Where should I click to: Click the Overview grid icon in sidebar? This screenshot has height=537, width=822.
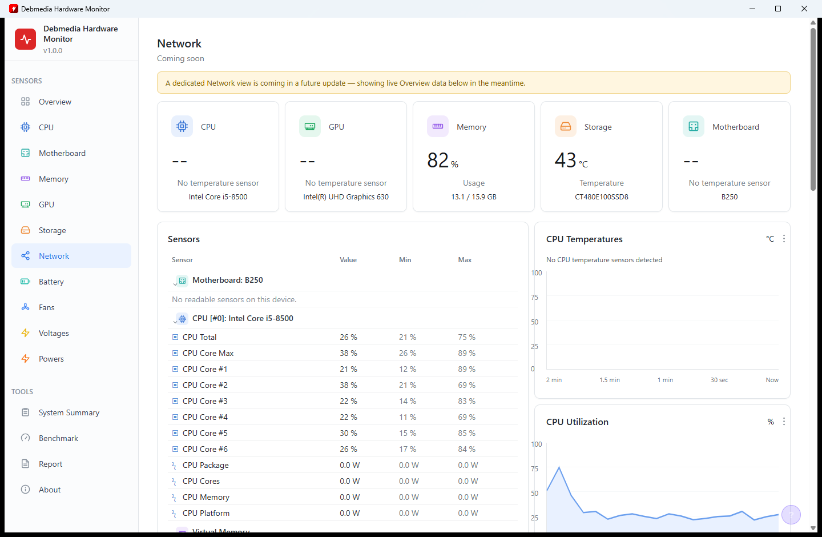click(x=25, y=102)
